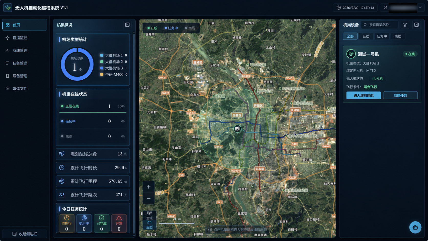Viewport: 428px width, 241px height.
Task: Zoom in the map with plus
Action: click(x=148, y=187)
